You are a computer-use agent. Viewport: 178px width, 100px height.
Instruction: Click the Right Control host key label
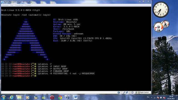(144, 93)
